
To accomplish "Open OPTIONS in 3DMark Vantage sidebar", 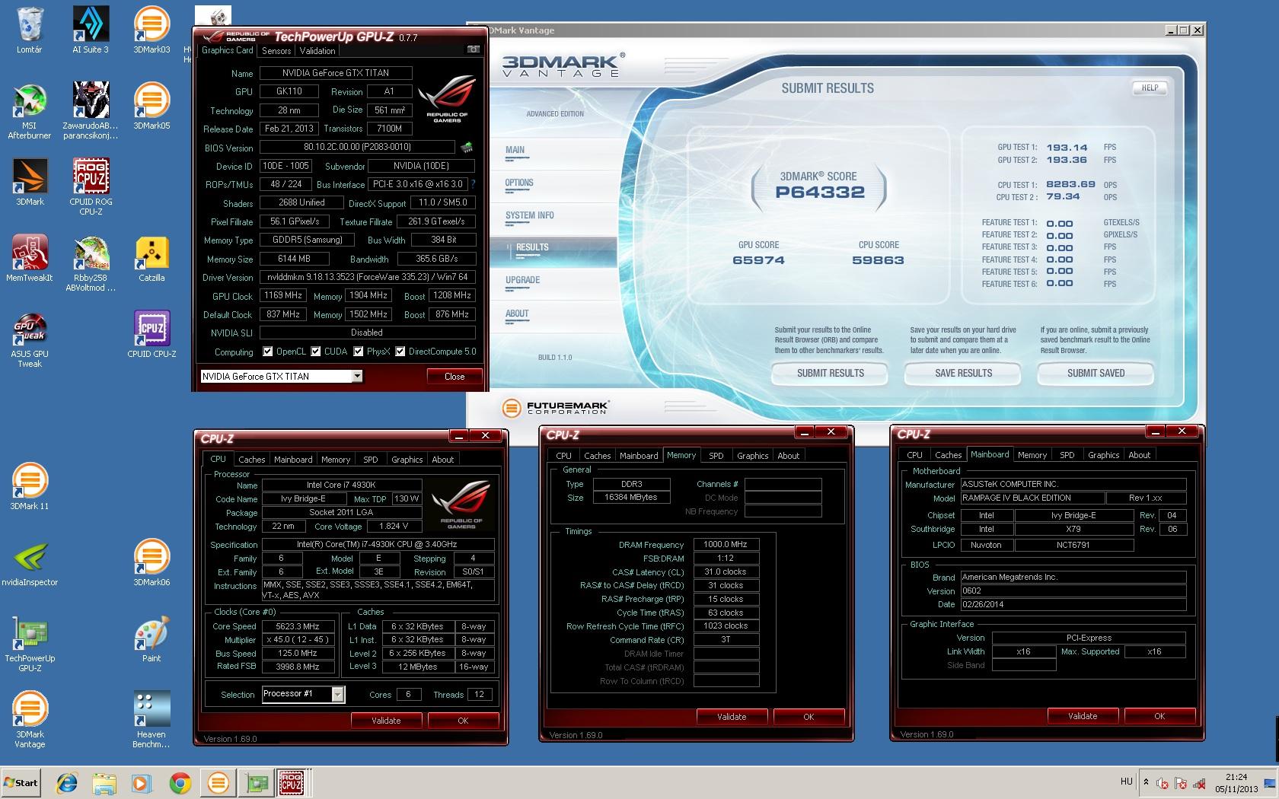I will [519, 183].
